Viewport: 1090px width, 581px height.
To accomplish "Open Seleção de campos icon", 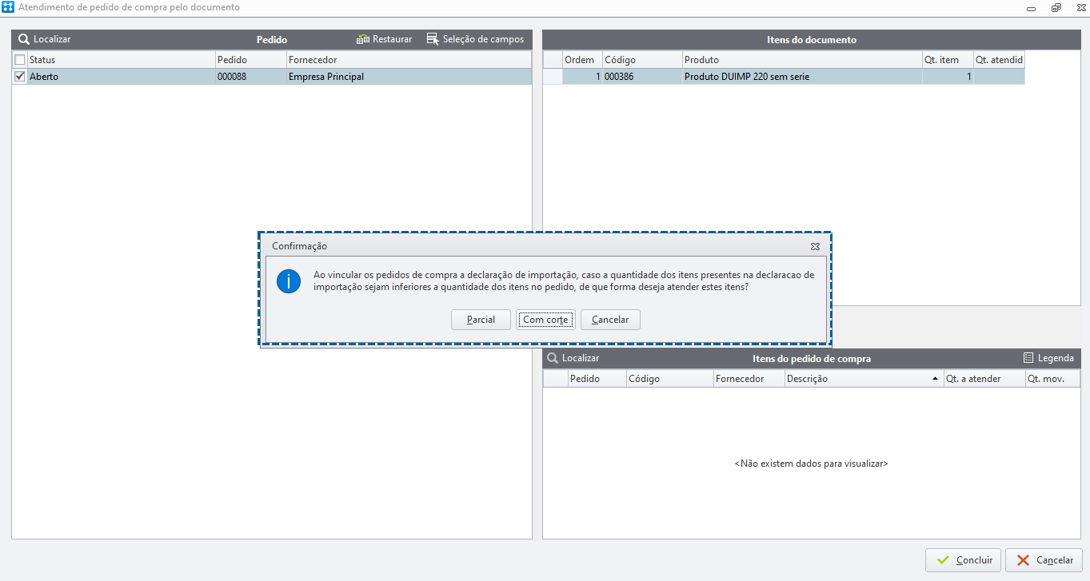I will 433,39.
